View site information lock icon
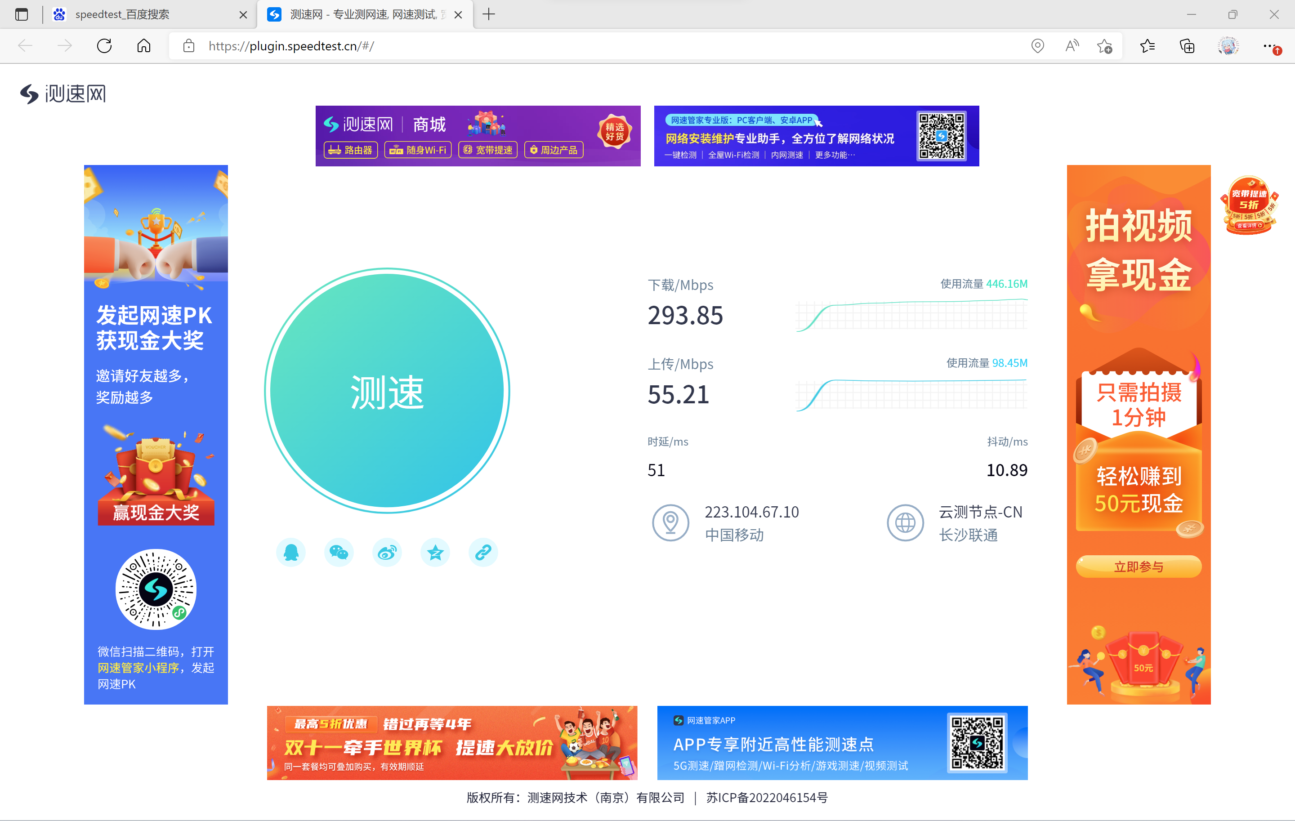The image size is (1295, 821). pos(189,46)
